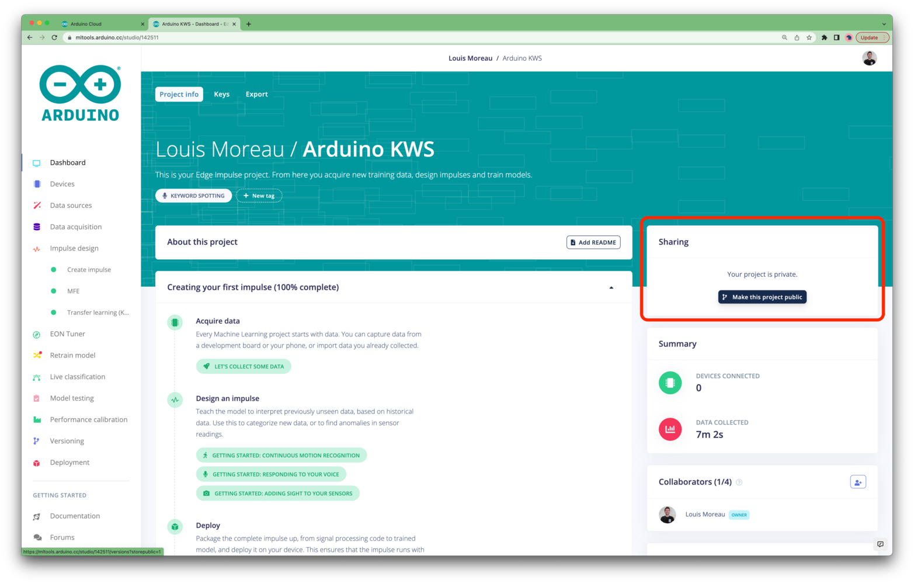
Task: Add a New tag to the project
Action: pyautogui.click(x=259, y=196)
